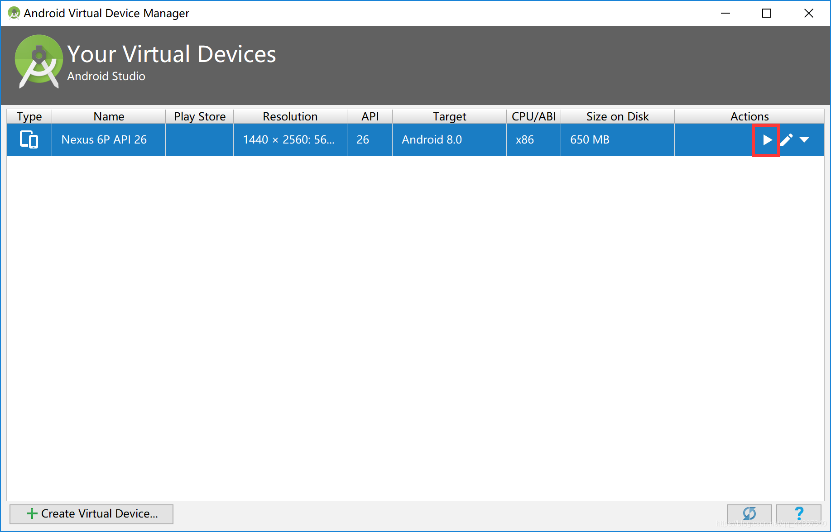Sort by the API column header
The height and width of the screenshot is (532, 831).
pos(370,116)
